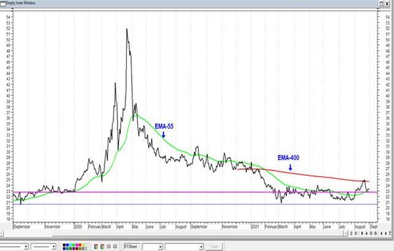Screen dimensions: 394x251
Task: Click the second round green-orange toolbar icon
Action: click(102, 246)
